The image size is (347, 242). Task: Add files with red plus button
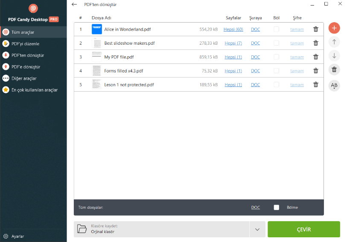(x=334, y=28)
